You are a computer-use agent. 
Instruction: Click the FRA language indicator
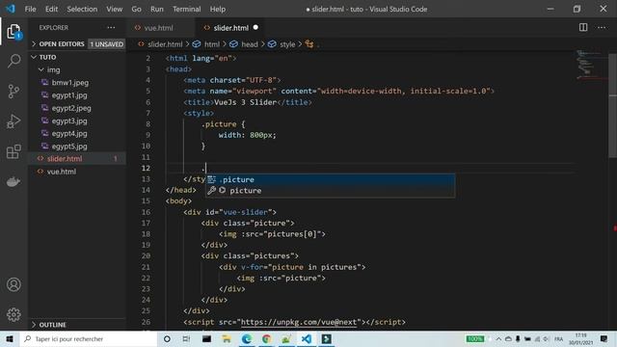click(558, 338)
